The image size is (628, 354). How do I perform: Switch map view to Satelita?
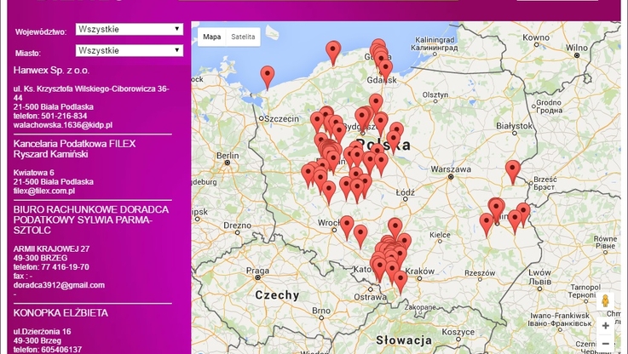tap(243, 37)
